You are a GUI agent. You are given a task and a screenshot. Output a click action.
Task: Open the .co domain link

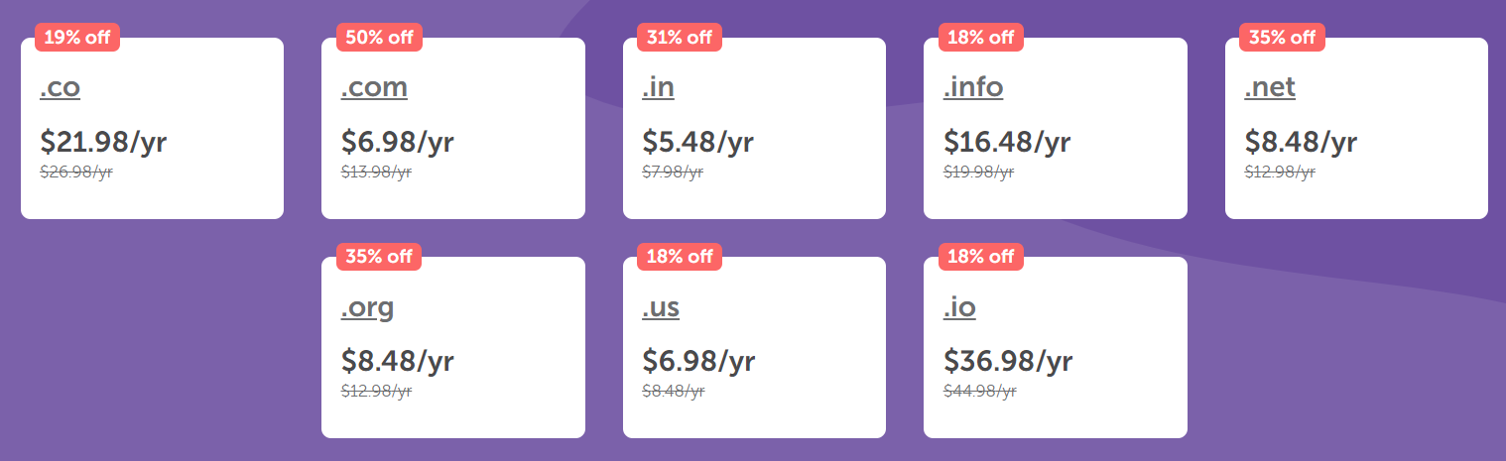60,88
